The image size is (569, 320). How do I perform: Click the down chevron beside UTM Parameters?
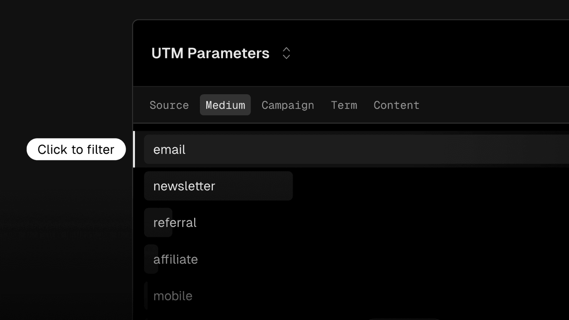pos(286,57)
